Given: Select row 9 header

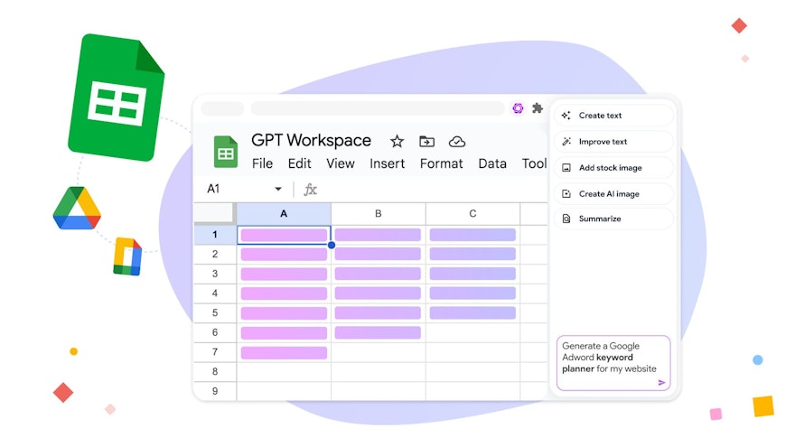Looking at the screenshot, I should tap(215, 391).
